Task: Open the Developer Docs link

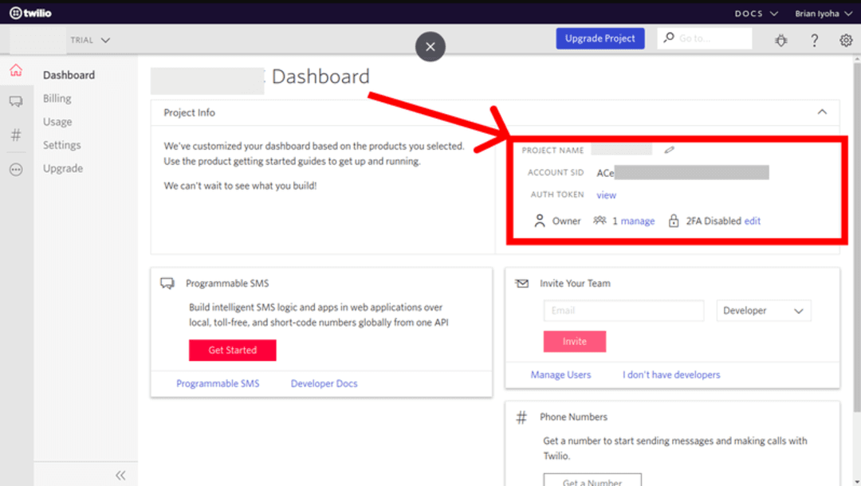Action: pyautogui.click(x=324, y=383)
